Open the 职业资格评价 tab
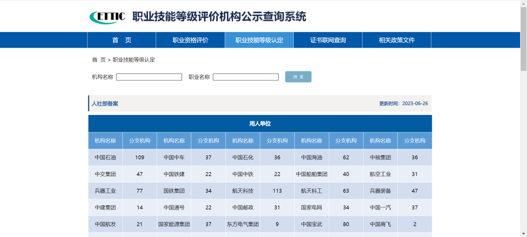The height and width of the screenshot is (237, 527). tap(191, 40)
